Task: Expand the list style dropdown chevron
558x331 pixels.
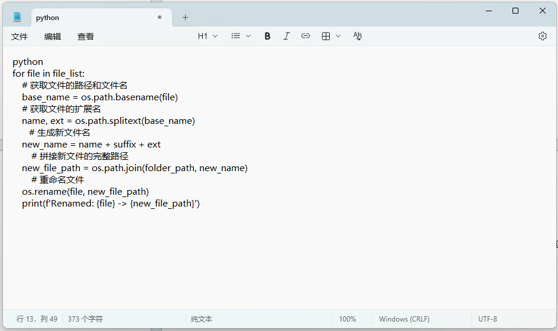Action: (248, 36)
